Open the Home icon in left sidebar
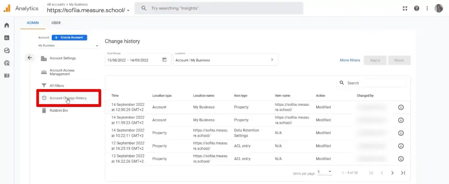Viewport: 449px width, 184px height. pyautogui.click(x=7, y=25)
